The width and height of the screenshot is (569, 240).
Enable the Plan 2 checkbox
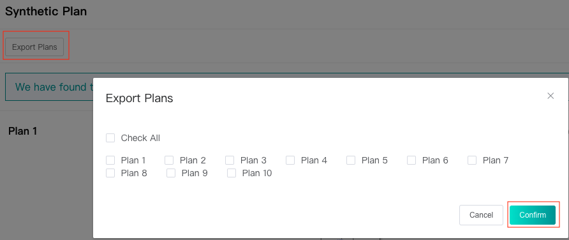pos(169,160)
